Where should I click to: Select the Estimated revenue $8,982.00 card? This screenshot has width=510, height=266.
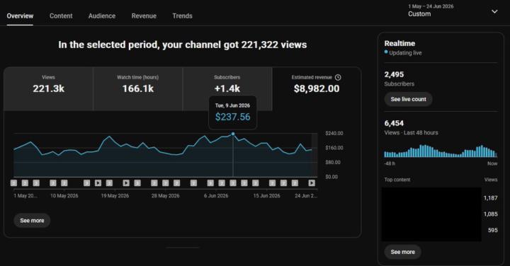point(317,89)
